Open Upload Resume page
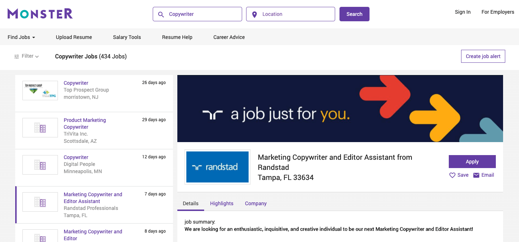This screenshot has height=242, width=519. click(74, 37)
